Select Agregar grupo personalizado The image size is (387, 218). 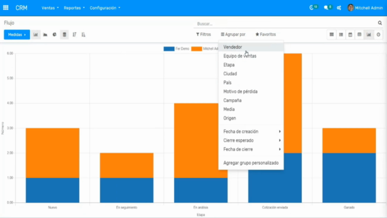point(251,163)
